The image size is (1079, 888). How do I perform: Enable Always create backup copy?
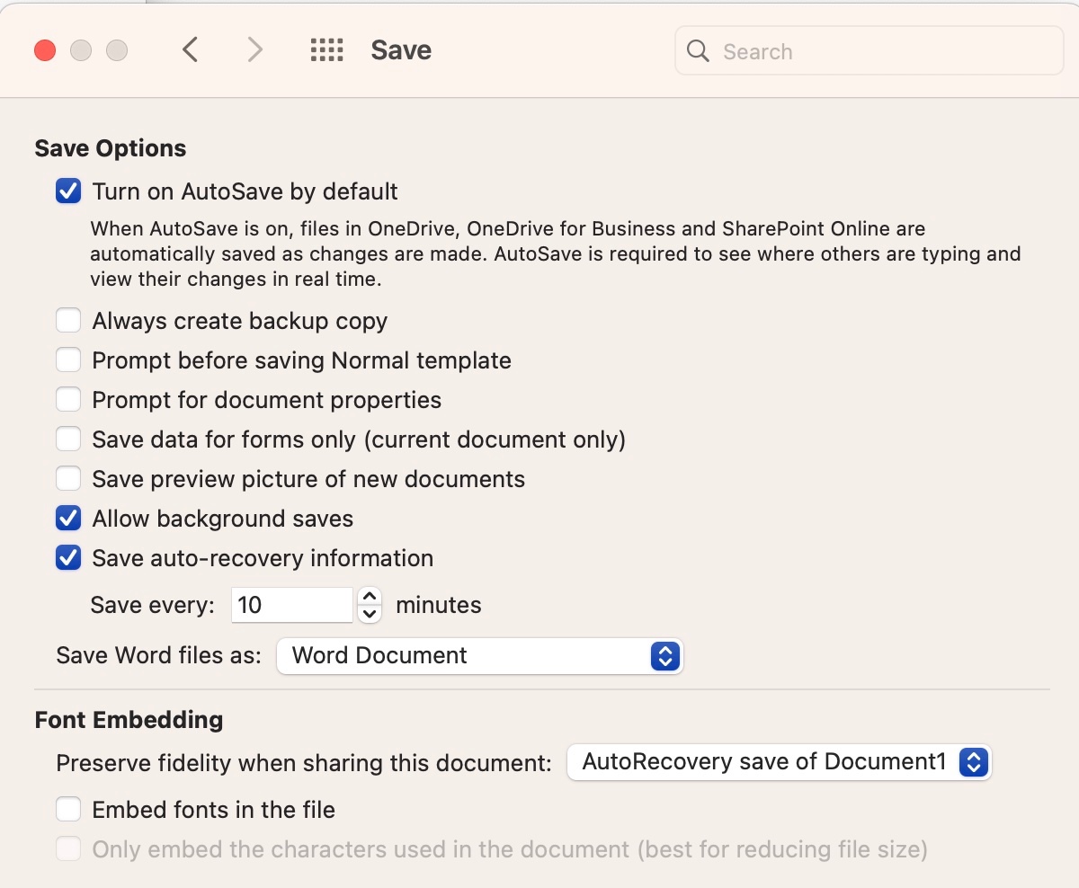pos(68,321)
